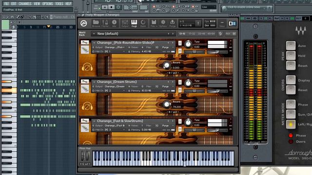Toggle Overs Display button on Dorrough meter
Screen dimensions: 312x175
[x=291, y=80]
